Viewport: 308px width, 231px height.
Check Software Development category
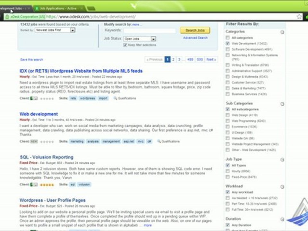227,49
